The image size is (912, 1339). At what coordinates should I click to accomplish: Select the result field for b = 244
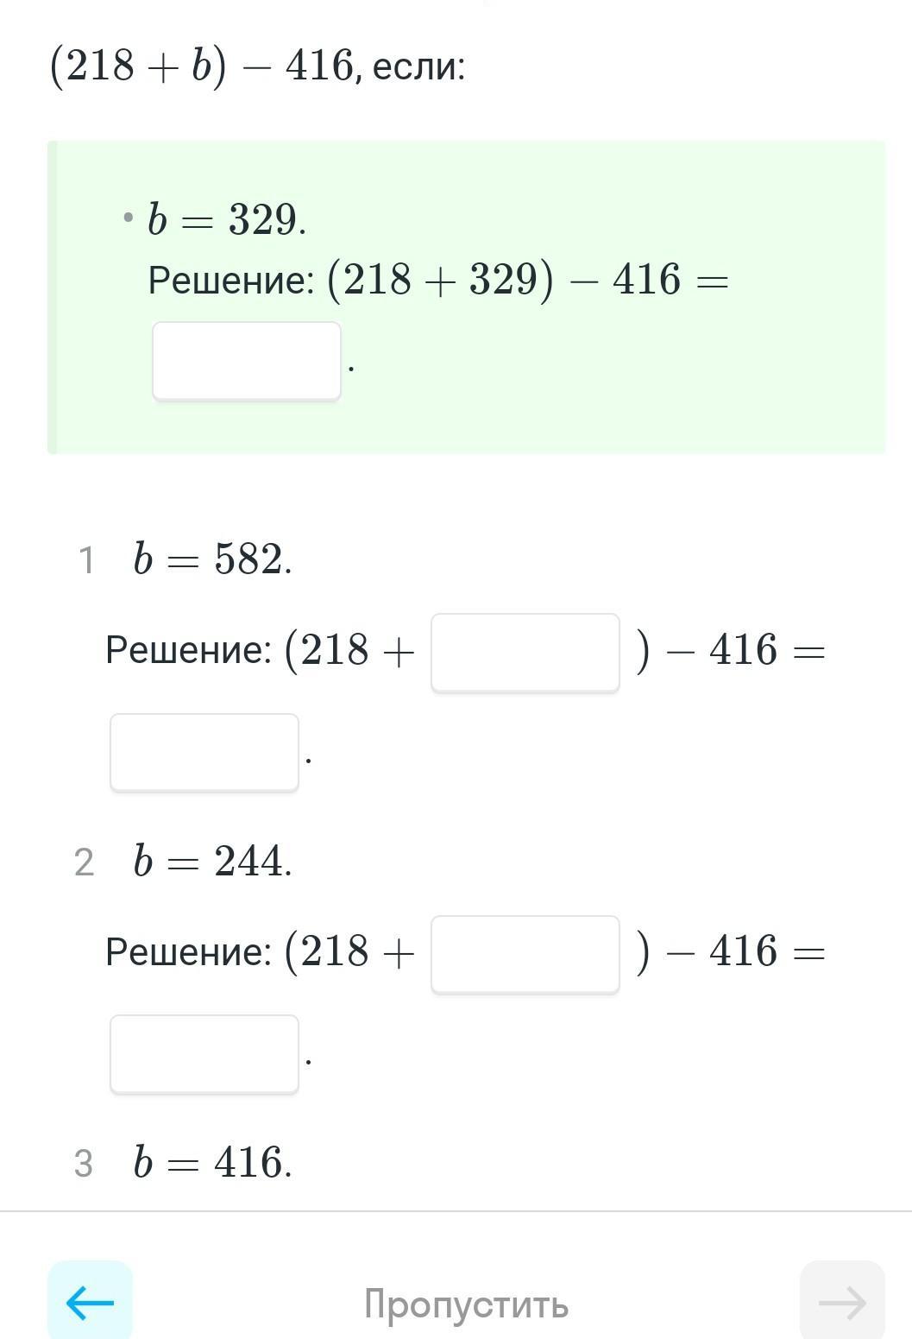coord(204,1054)
